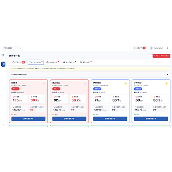
Task: Click the 小林 芳子 resident name
Action: (x=138, y=83)
